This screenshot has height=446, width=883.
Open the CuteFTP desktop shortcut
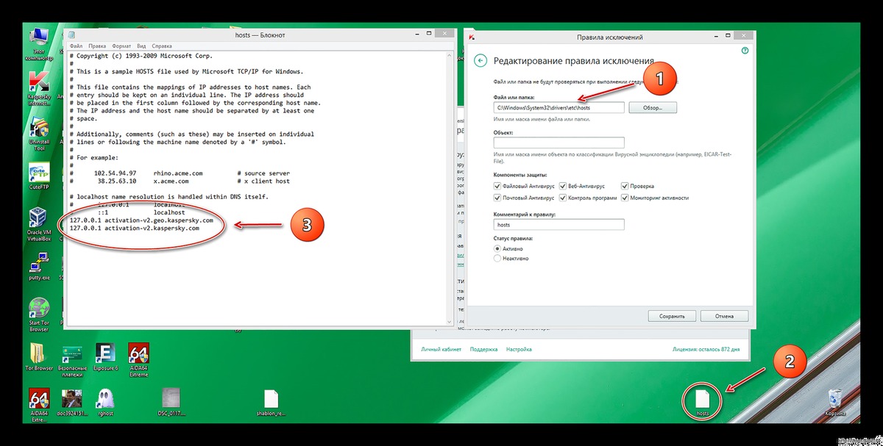[x=38, y=177]
